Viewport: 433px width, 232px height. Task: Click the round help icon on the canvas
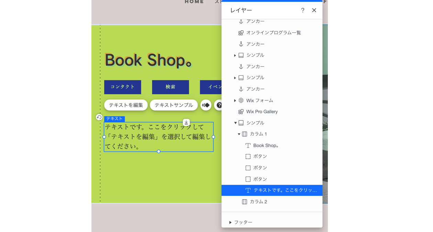pos(219,105)
